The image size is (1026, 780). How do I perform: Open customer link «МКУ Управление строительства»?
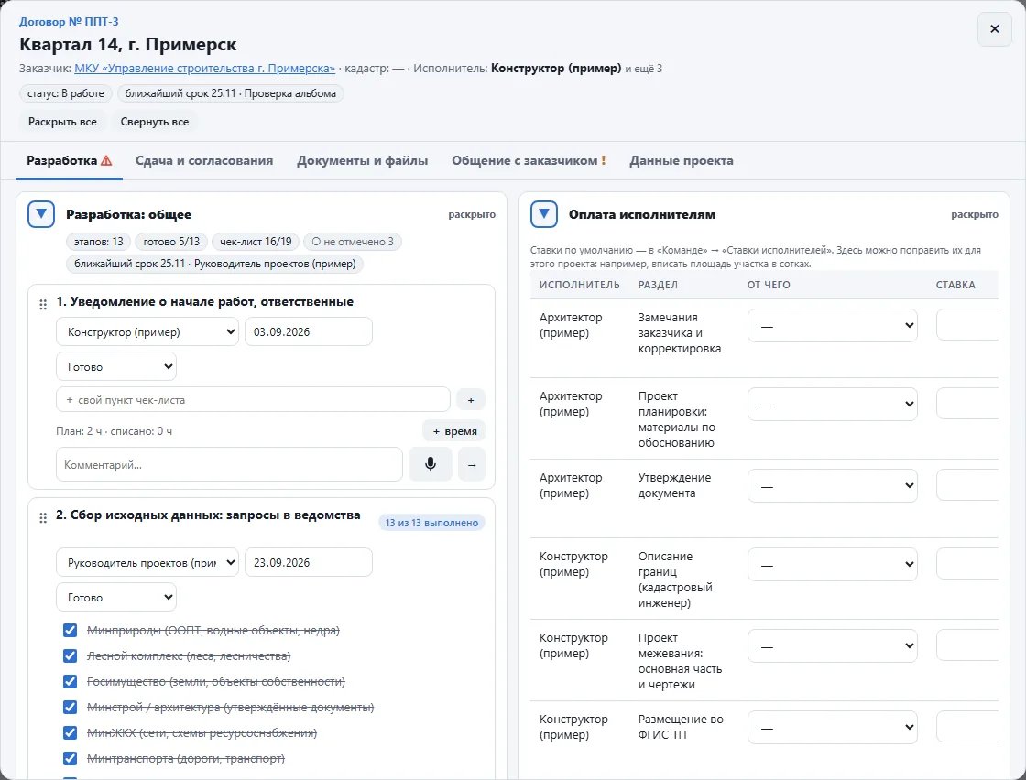coord(205,68)
